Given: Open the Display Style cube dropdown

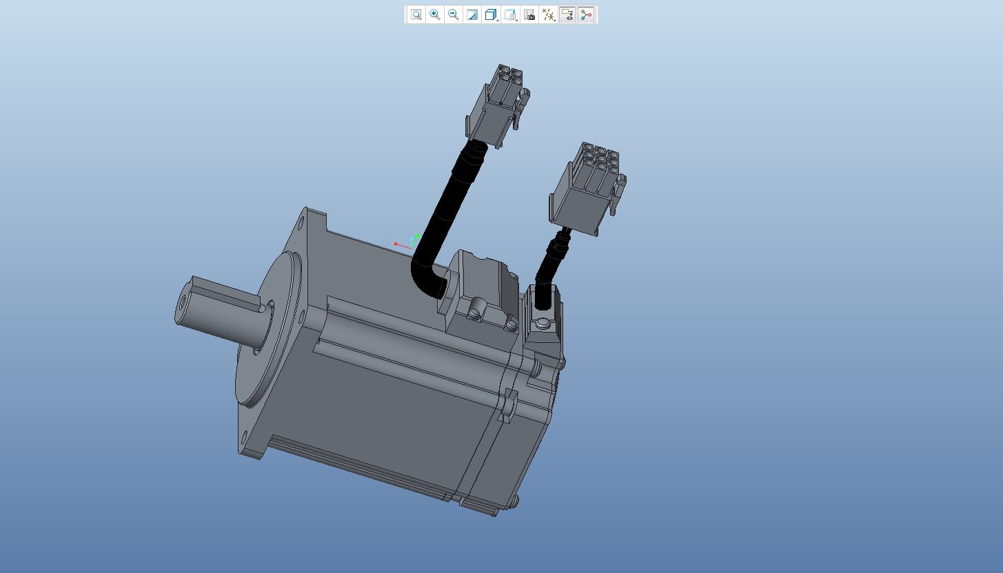Looking at the screenshot, I should (492, 14).
